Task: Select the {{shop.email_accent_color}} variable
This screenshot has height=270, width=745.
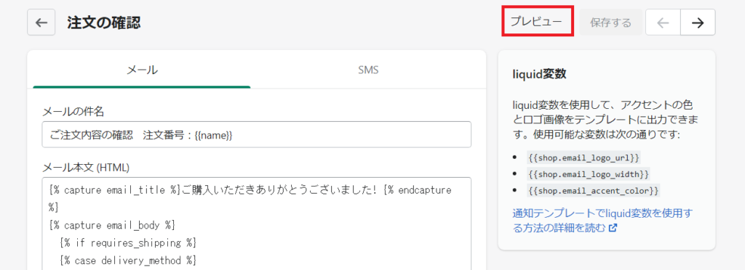Action: [x=593, y=190]
